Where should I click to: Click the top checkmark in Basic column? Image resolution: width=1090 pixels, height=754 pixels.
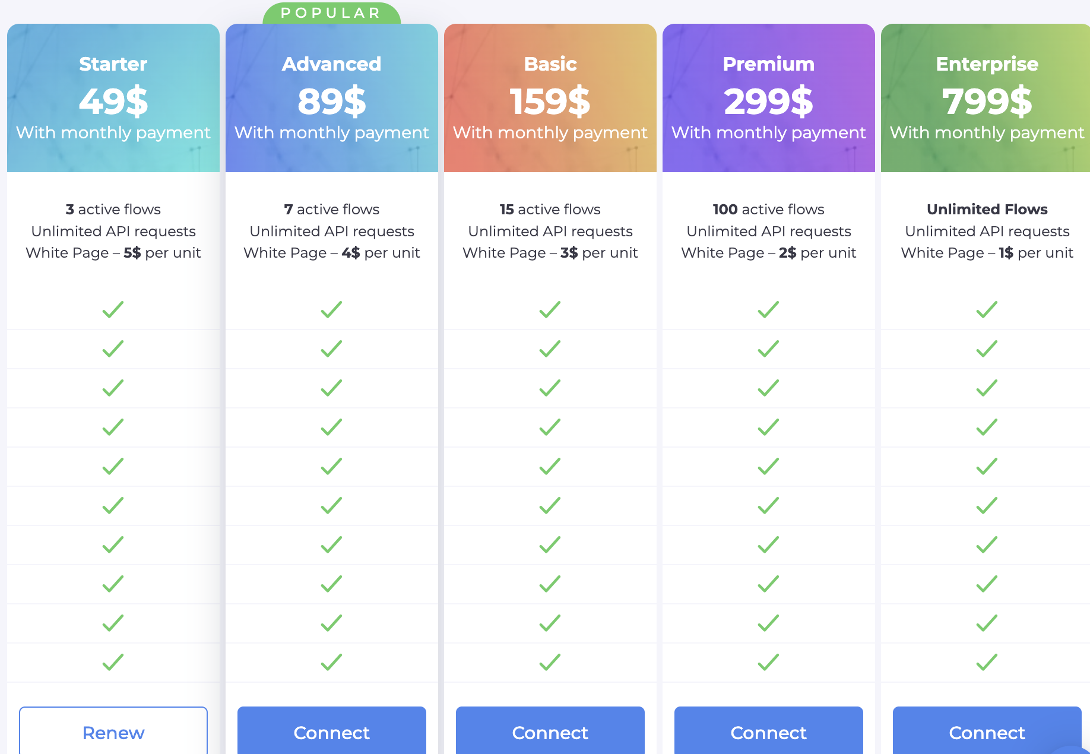click(x=550, y=309)
